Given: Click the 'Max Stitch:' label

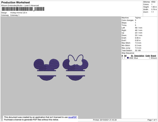Looking at the screenshot, I should 126,43.
